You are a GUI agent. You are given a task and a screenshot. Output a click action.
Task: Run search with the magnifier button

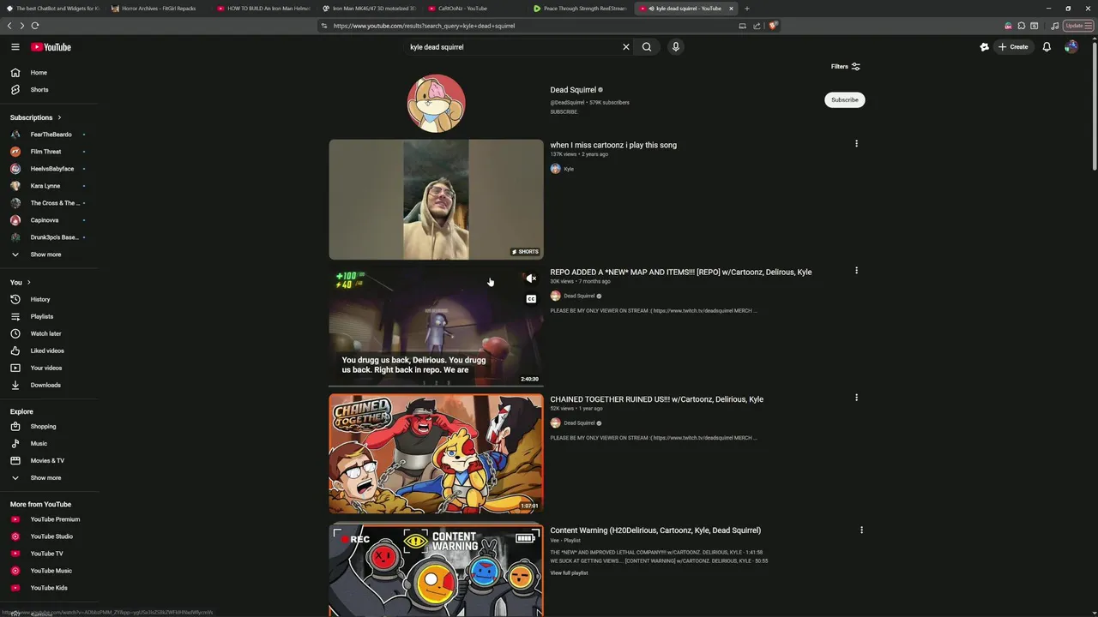647,47
